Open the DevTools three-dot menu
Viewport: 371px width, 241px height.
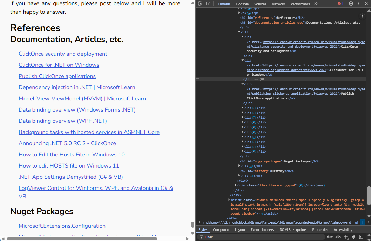[x=359, y=4]
